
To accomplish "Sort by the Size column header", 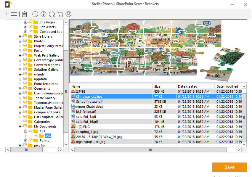I will point(164,86).
